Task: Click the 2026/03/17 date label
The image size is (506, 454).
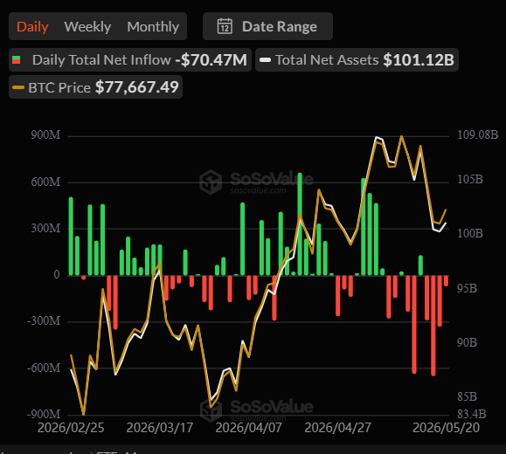Action: pyautogui.click(x=160, y=428)
